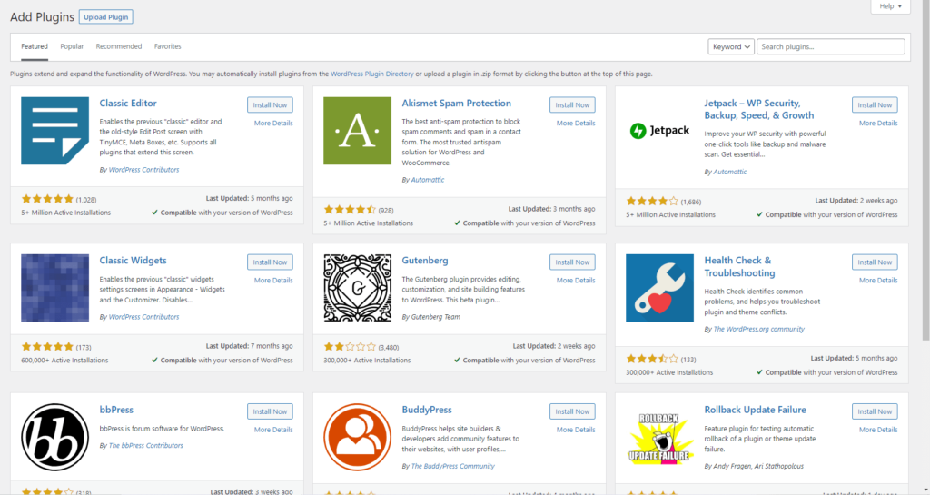Install the Rollback Update Failure plugin
This screenshot has height=495, width=930.
(875, 411)
